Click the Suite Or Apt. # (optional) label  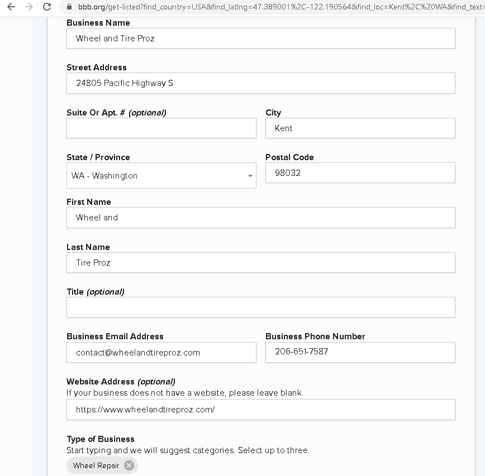click(116, 113)
